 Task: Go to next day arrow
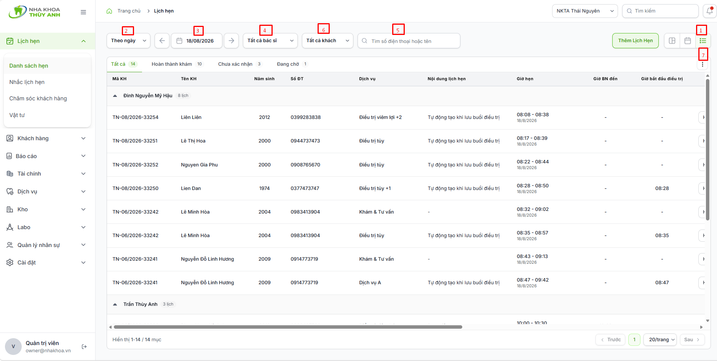click(231, 41)
